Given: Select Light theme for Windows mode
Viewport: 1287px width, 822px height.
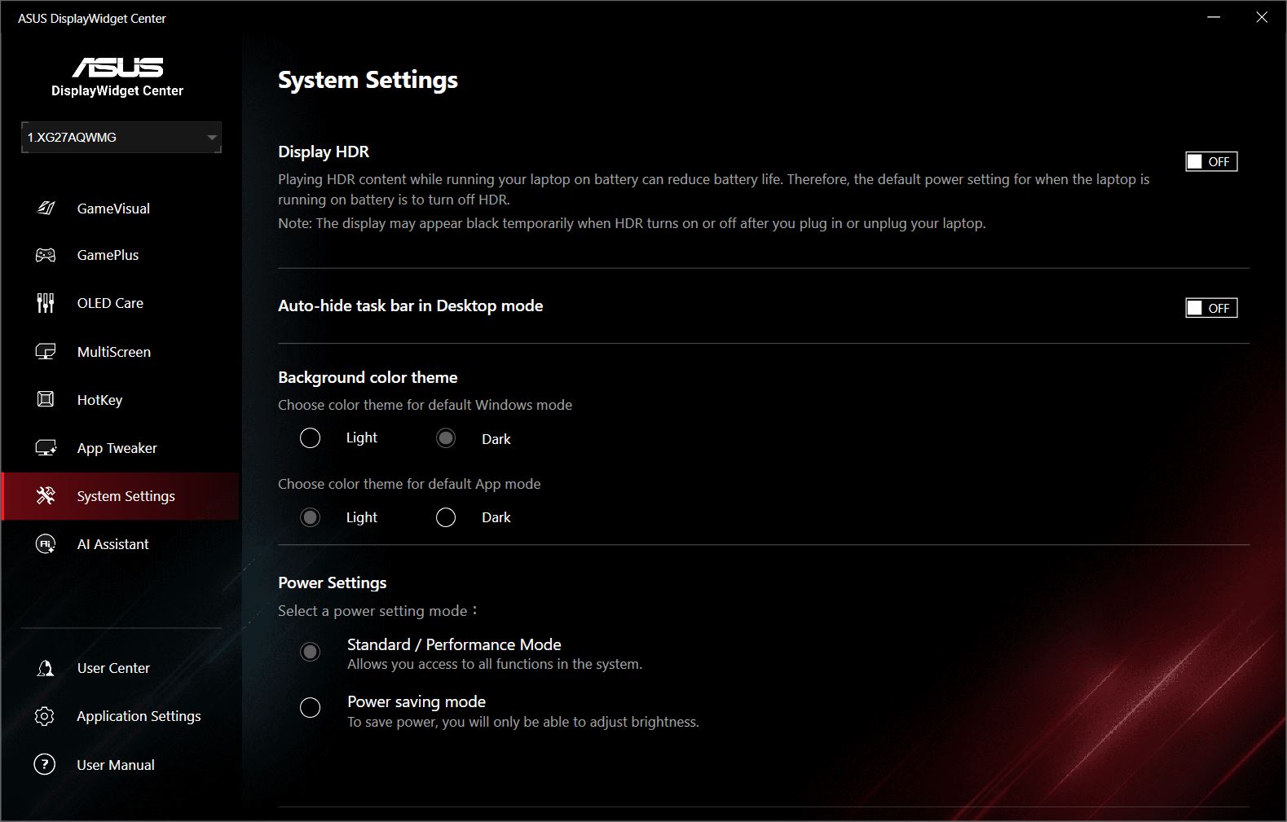Looking at the screenshot, I should point(310,438).
